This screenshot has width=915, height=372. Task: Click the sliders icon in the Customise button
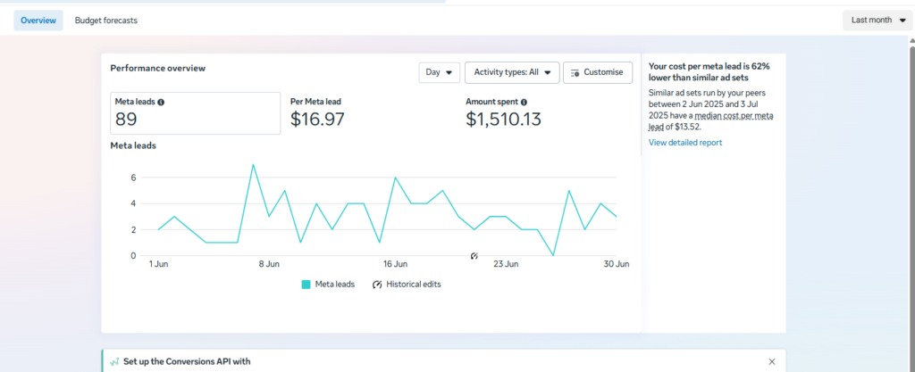[575, 73]
